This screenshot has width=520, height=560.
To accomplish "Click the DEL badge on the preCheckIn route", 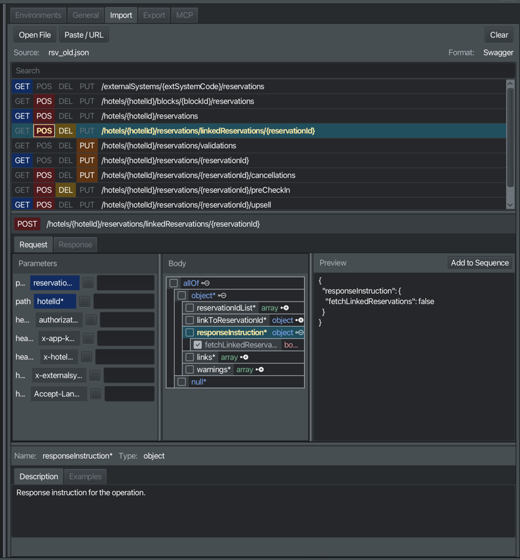I will click(x=65, y=190).
